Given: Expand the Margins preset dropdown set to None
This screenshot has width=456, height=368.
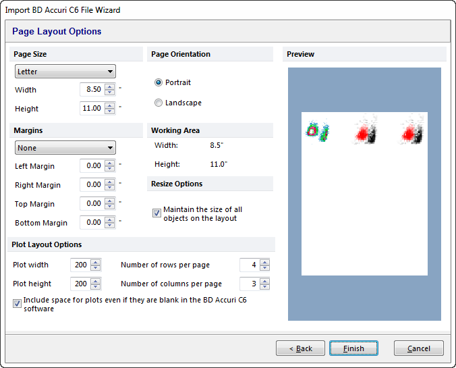Looking at the screenshot, I should (65, 148).
